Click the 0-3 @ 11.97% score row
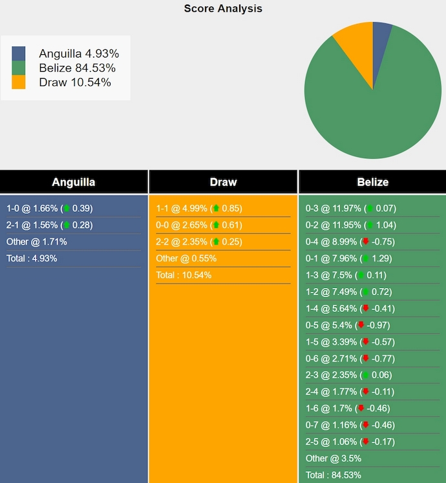Image resolution: width=446 pixels, height=483 pixels. [x=333, y=209]
